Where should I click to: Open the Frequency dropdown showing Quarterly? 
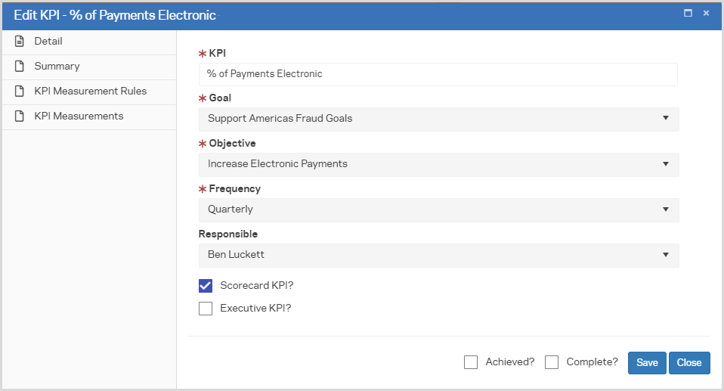tap(438, 209)
